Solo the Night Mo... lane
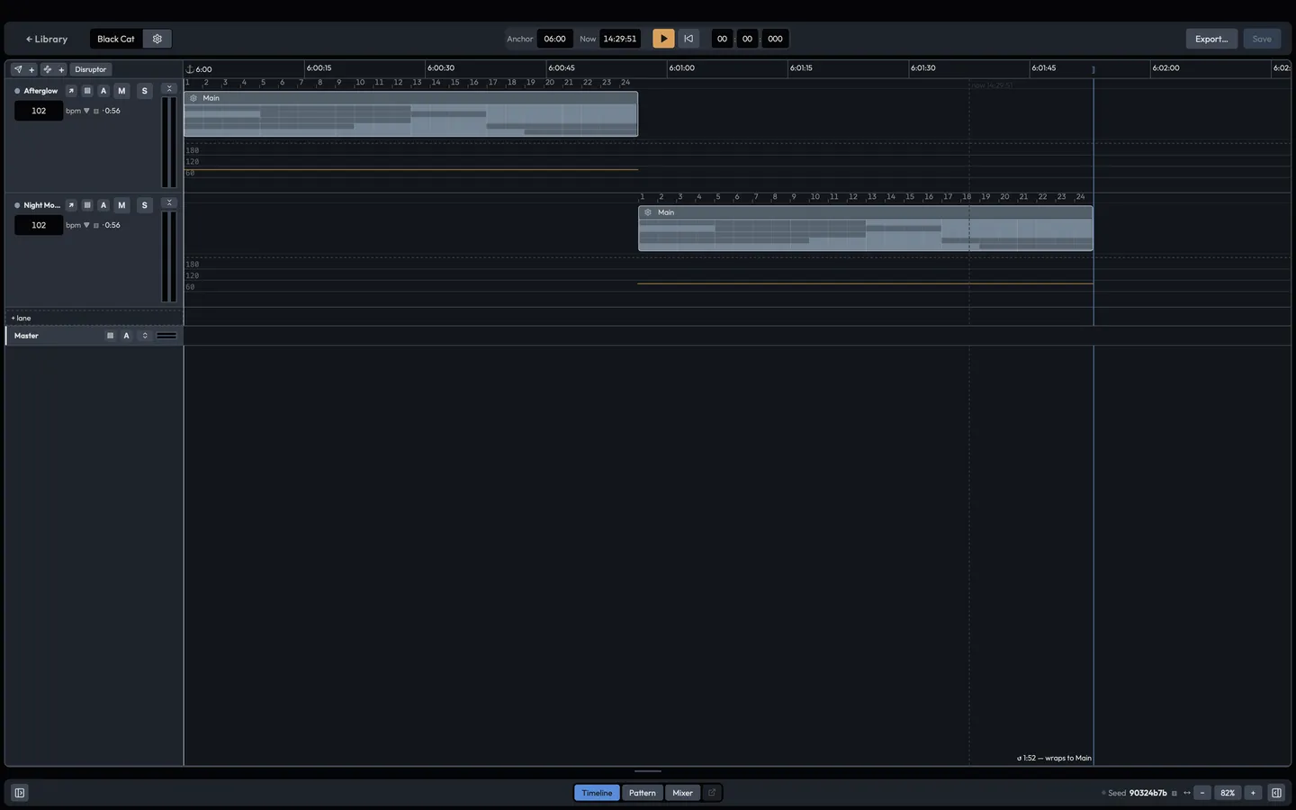This screenshot has height=810, width=1296. point(144,205)
